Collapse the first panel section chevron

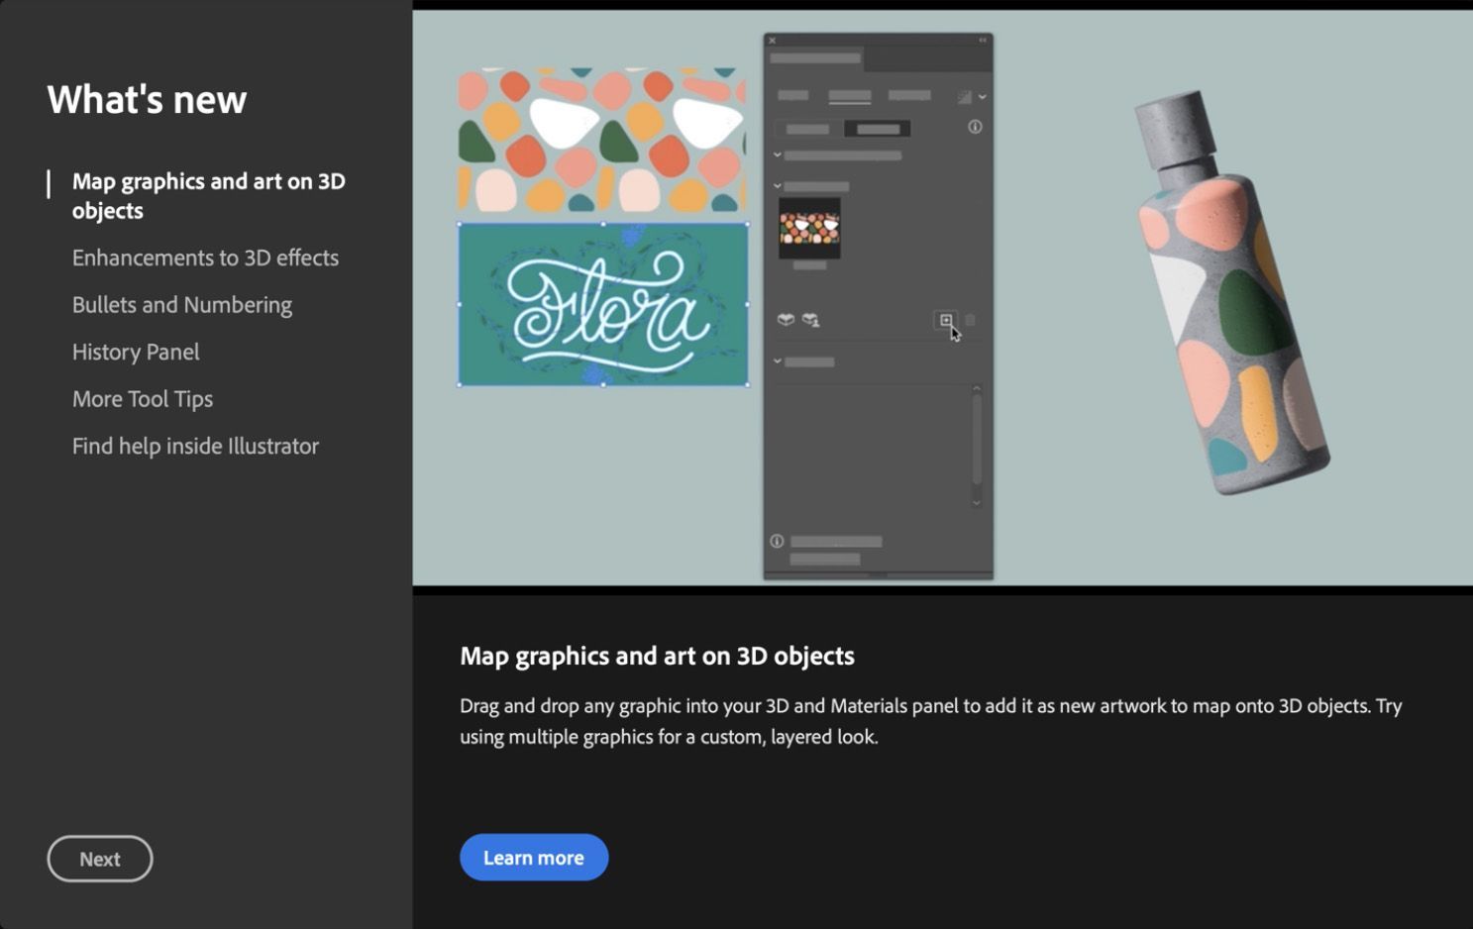click(778, 155)
